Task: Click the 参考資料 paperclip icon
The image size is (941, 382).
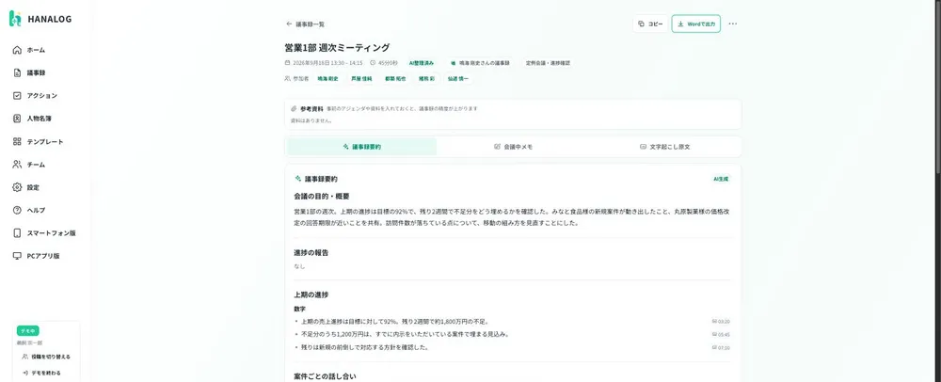Action: 294,108
